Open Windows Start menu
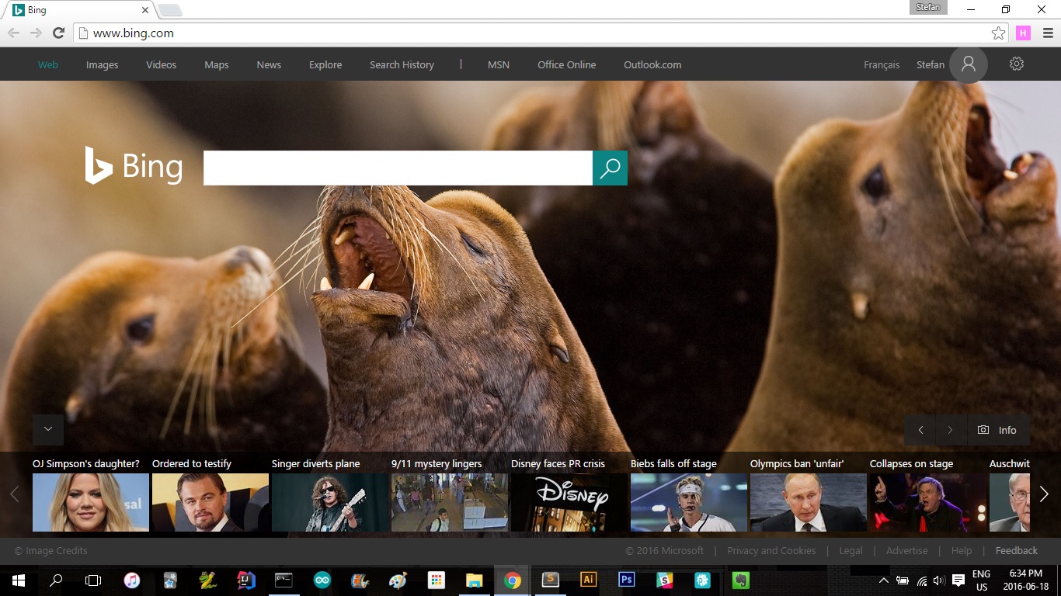The image size is (1061, 596). point(18,580)
